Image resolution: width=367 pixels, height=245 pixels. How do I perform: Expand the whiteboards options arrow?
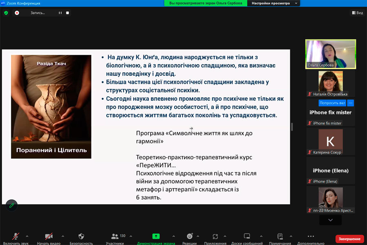(261, 236)
